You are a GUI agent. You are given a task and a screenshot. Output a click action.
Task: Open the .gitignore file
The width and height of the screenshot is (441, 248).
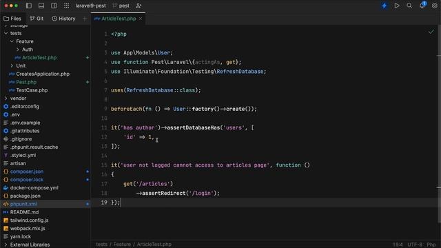pos(21,139)
